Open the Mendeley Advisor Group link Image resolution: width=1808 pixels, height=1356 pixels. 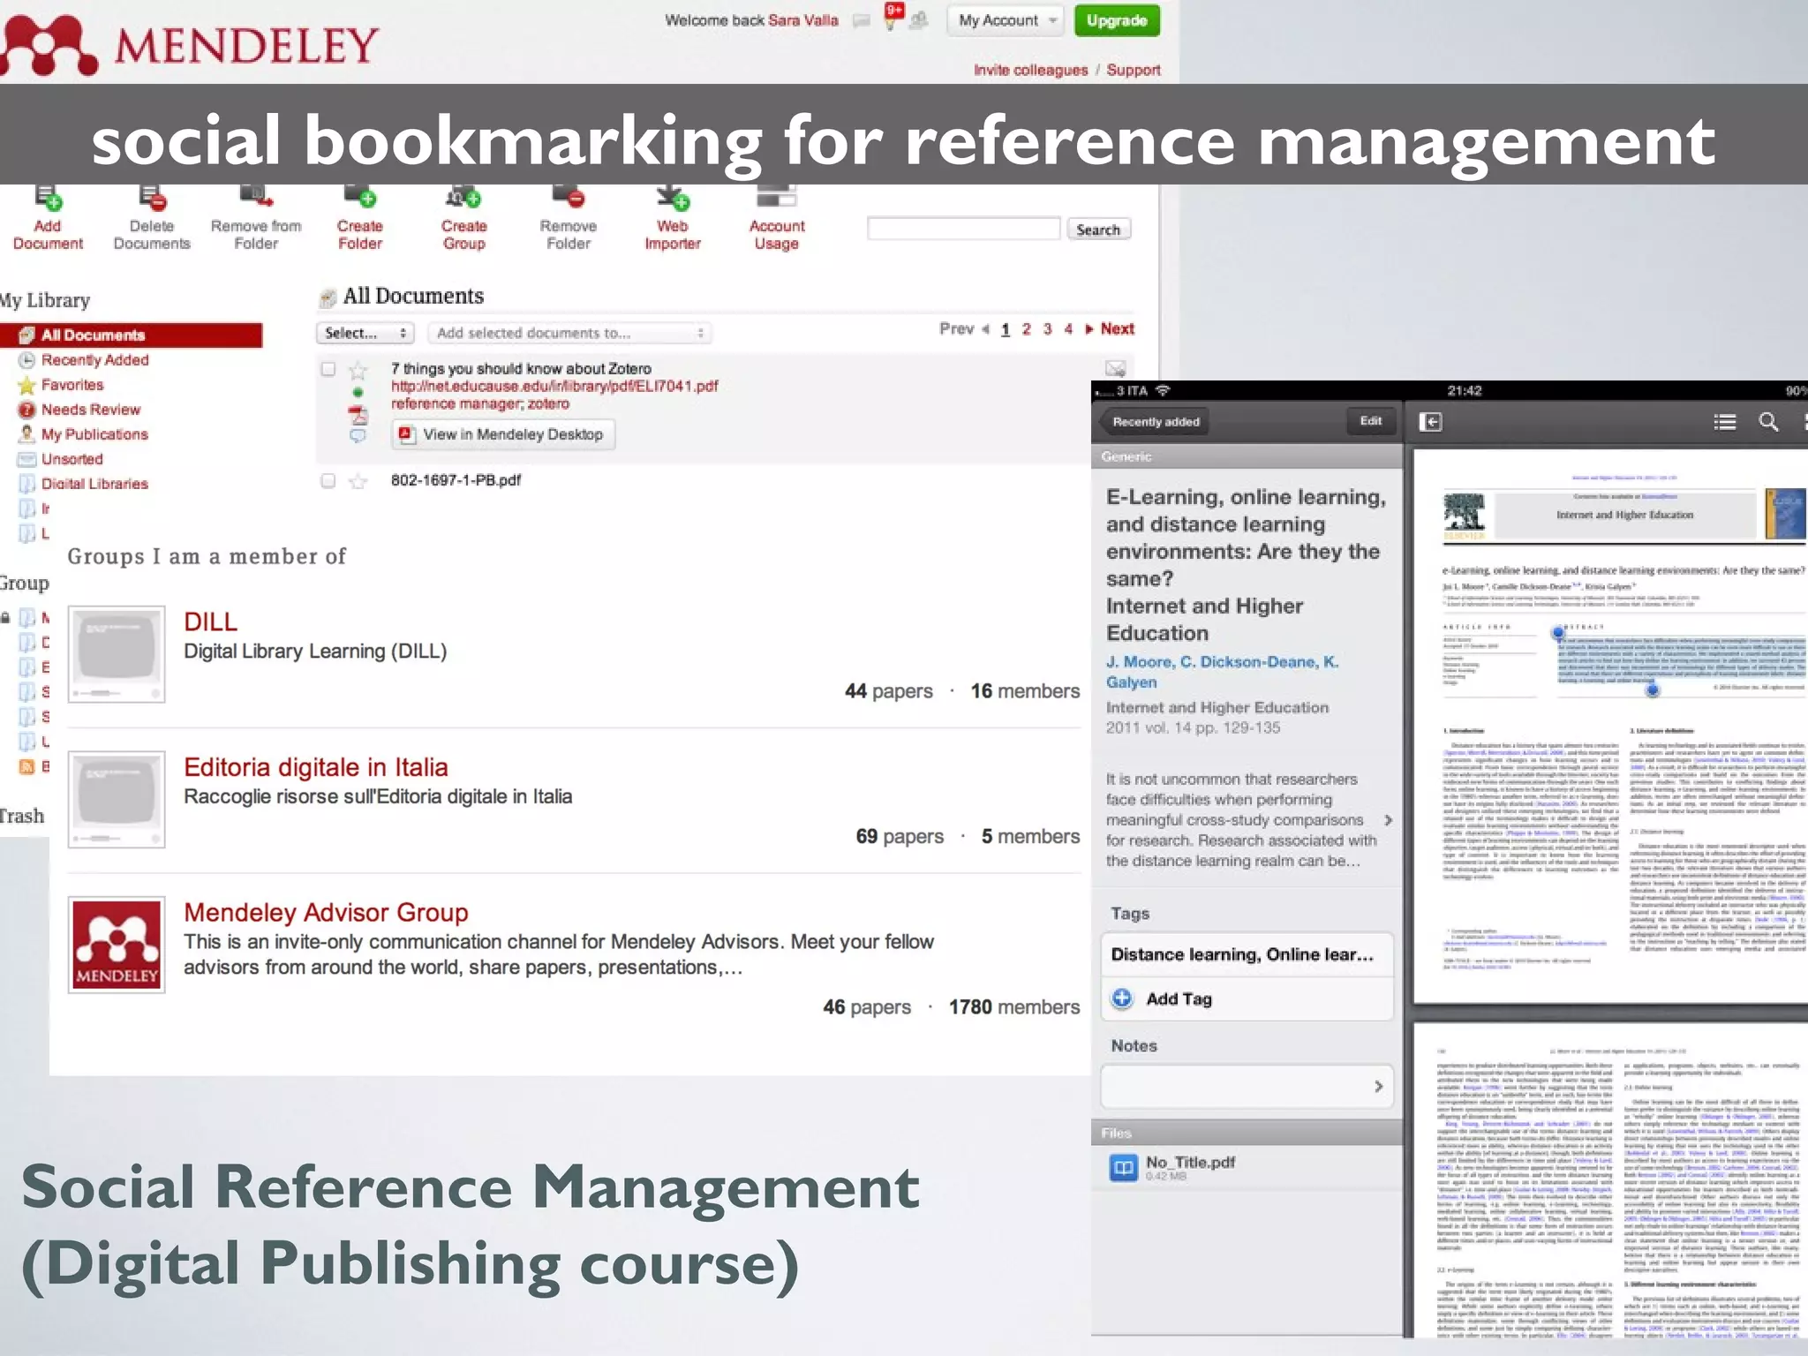pyautogui.click(x=326, y=912)
